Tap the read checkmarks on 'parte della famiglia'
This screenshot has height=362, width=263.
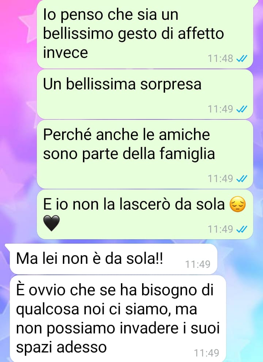click(x=242, y=178)
